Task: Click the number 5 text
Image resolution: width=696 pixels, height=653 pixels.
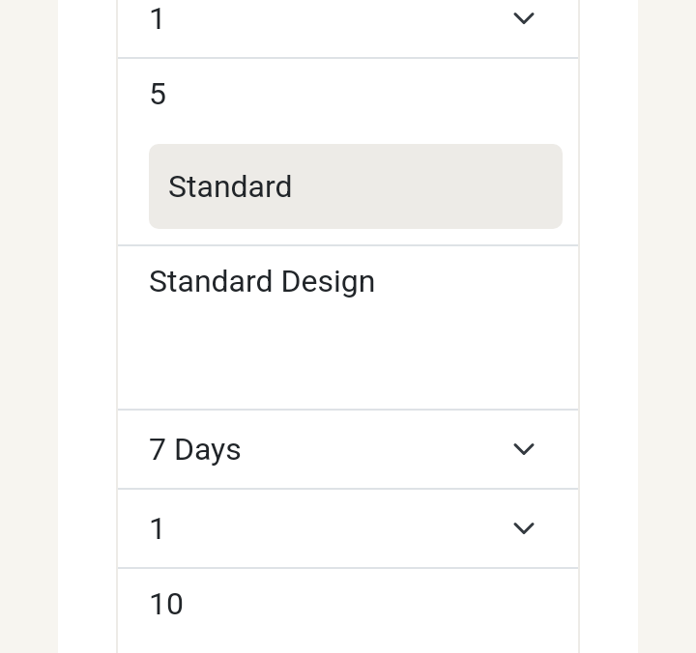Action: coord(158,95)
